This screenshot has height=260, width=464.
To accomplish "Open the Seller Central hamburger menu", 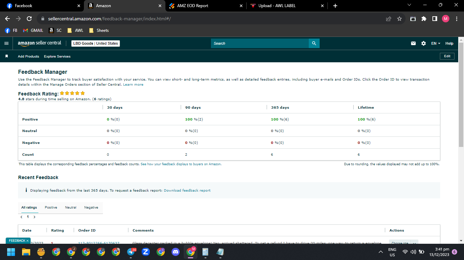I will coord(6,43).
